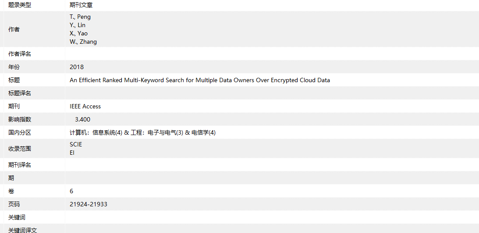
Task: Click on author X., Yao
Action: [78, 34]
